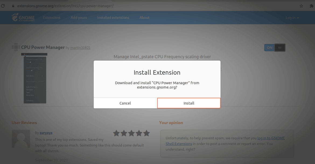This screenshot has width=315, height=164.
Task: Follow the log in to GNOME Shell Extensions link
Action: tap(271, 138)
